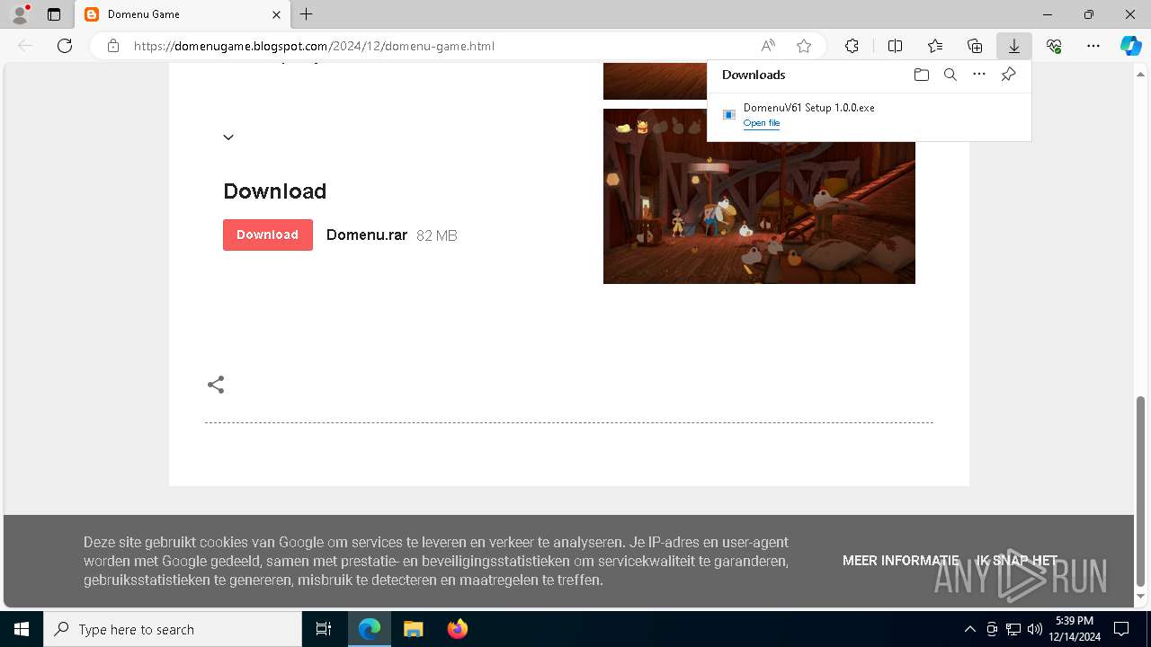Viewport: 1151px width, 647px height.
Task: Click Open file link for DomenuV61 Setup
Action: pos(762,123)
